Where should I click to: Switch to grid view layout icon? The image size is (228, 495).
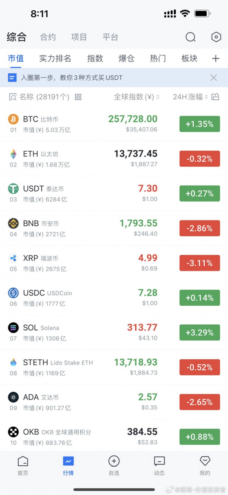[x=78, y=97]
